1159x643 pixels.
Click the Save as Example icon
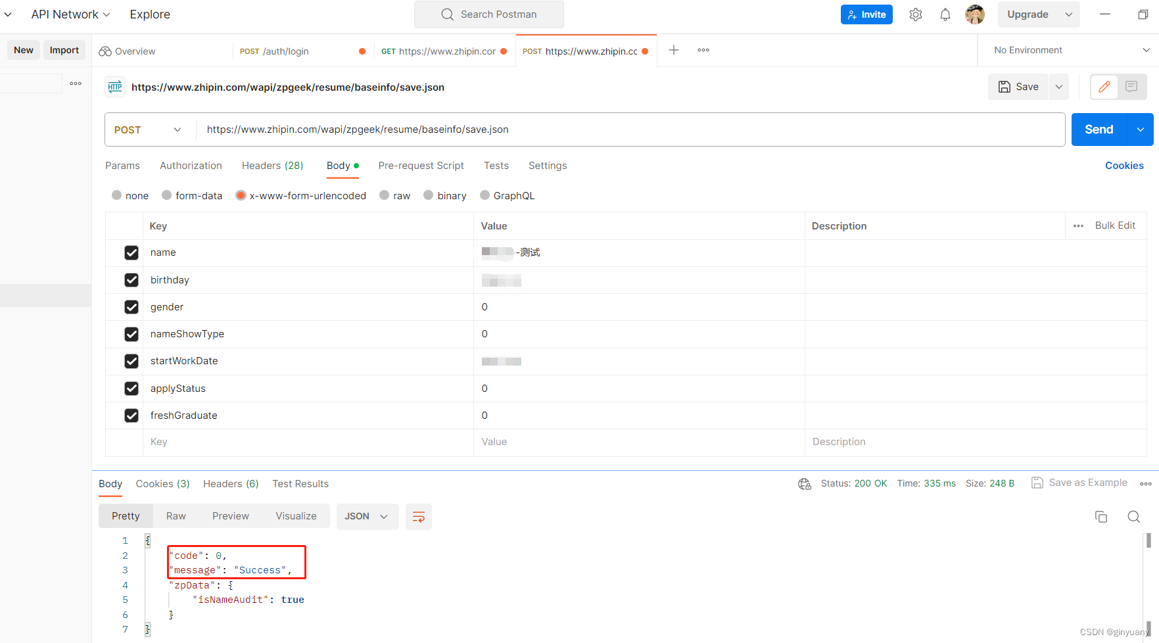click(x=1037, y=483)
